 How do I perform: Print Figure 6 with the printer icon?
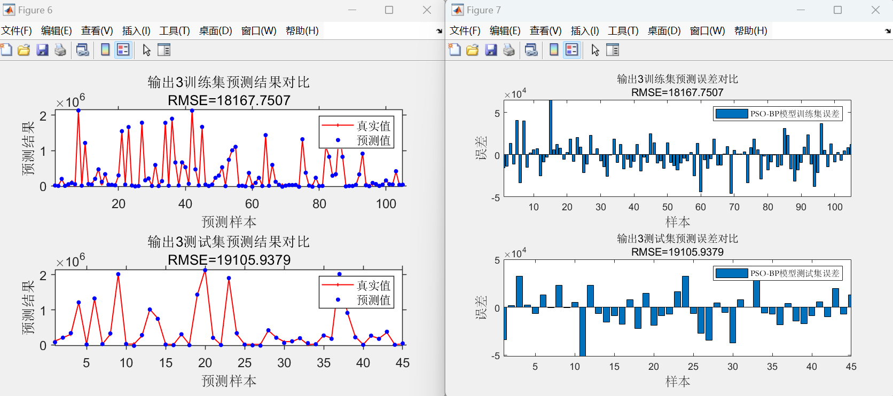pos(60,50)
